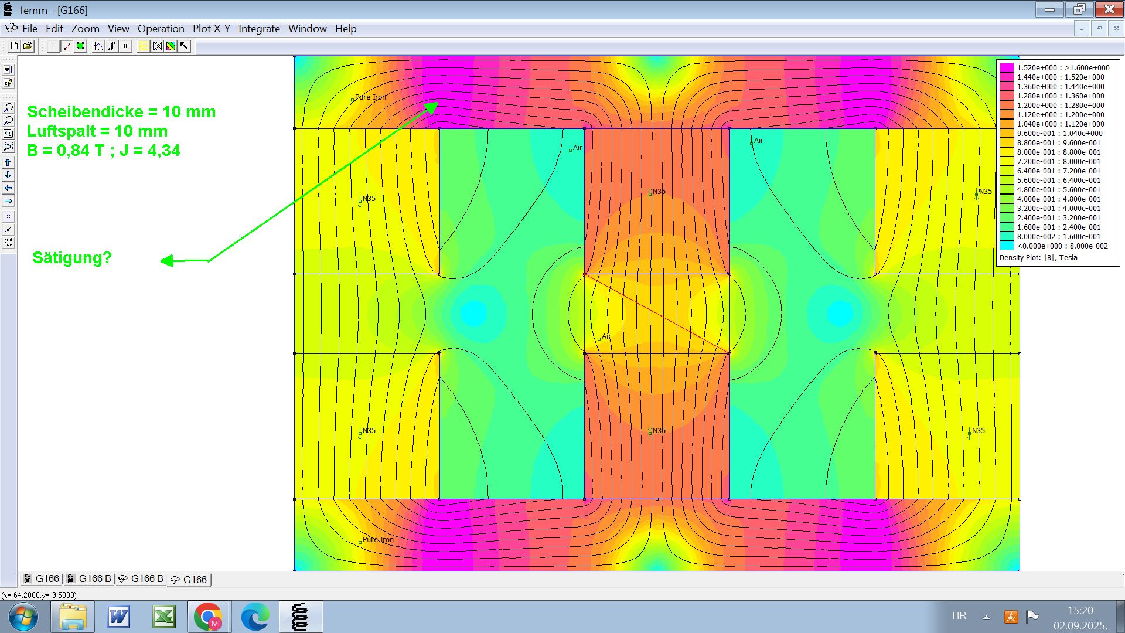Click the integral calculation toolbar icon
The height and width of the screenshot is (633, 1125).
(x=112, y=46)
